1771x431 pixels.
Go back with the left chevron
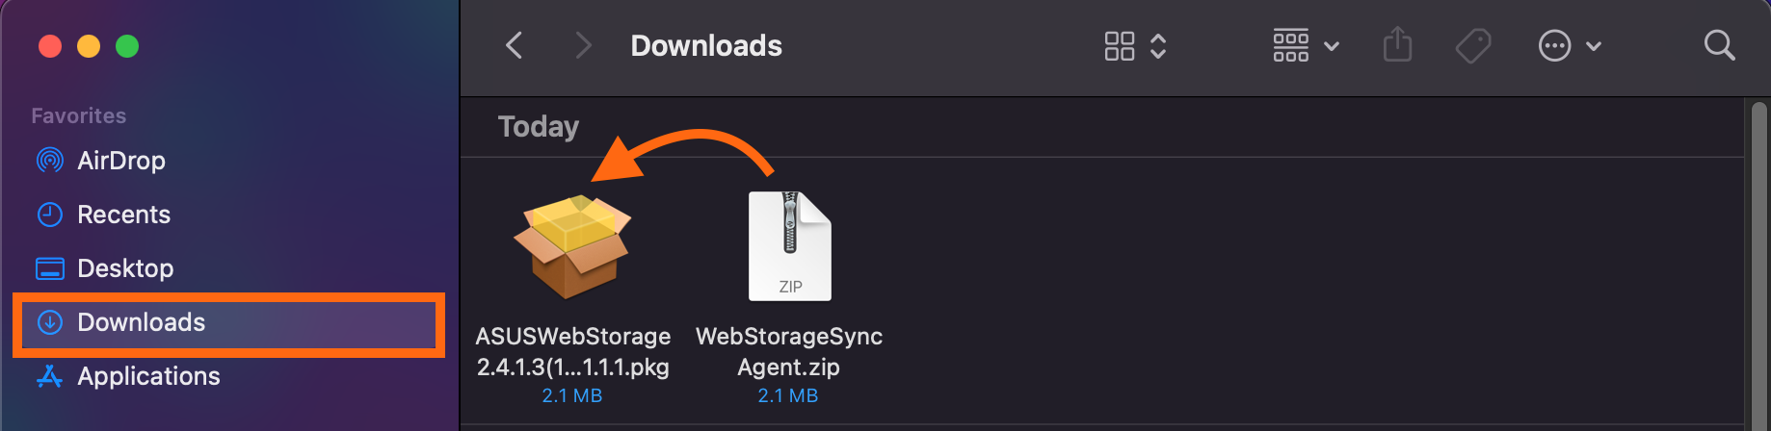click(515, 45)
